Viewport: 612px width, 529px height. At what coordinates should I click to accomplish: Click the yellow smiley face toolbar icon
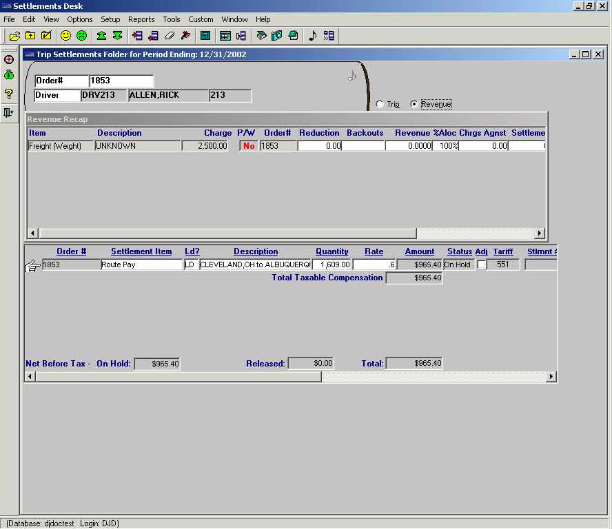coord(66,36)
